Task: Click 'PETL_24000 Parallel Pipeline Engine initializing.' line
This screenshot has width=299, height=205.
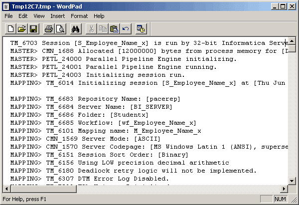Action: pos(124,59)
